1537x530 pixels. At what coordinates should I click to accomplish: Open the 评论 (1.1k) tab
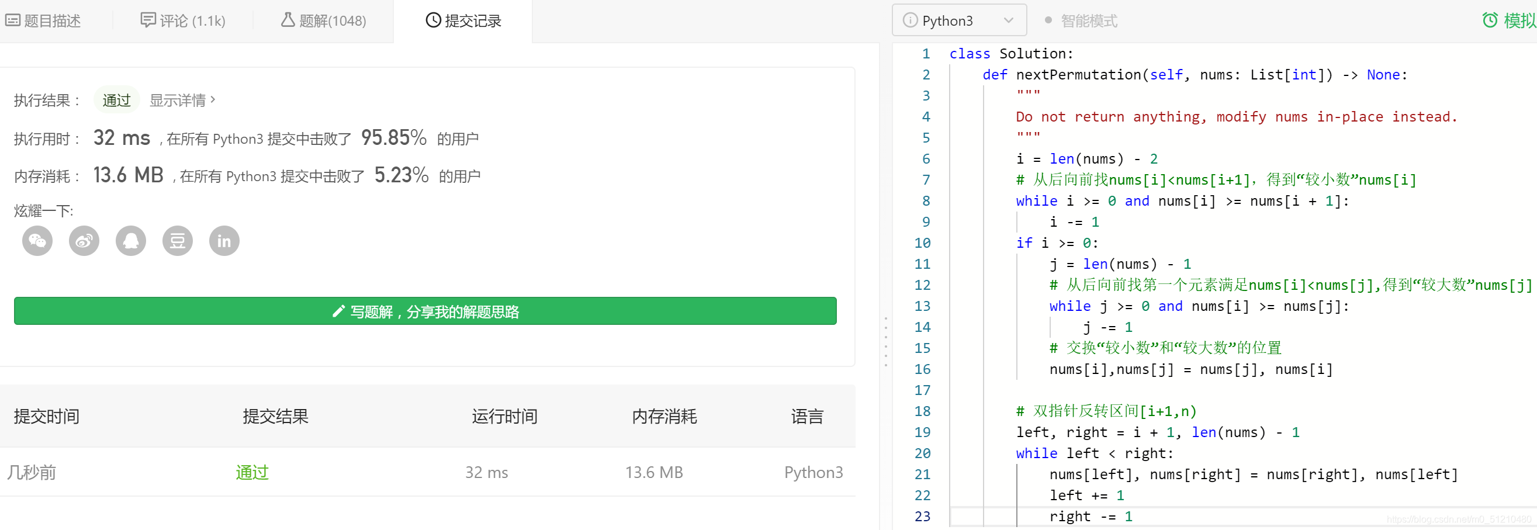182,21
